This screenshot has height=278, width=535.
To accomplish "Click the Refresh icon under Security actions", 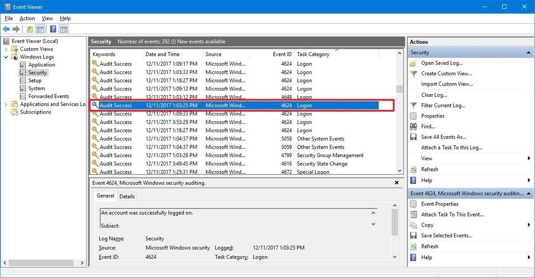I will (413, 169).
